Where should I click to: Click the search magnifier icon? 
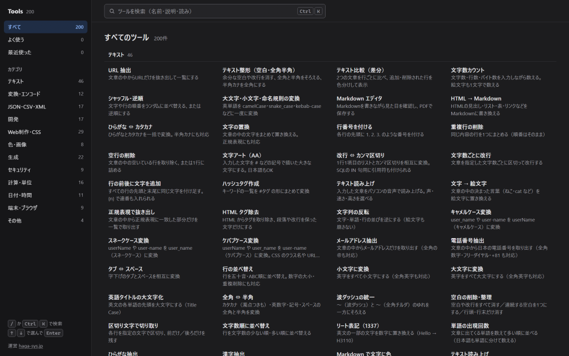coord(112,11)
